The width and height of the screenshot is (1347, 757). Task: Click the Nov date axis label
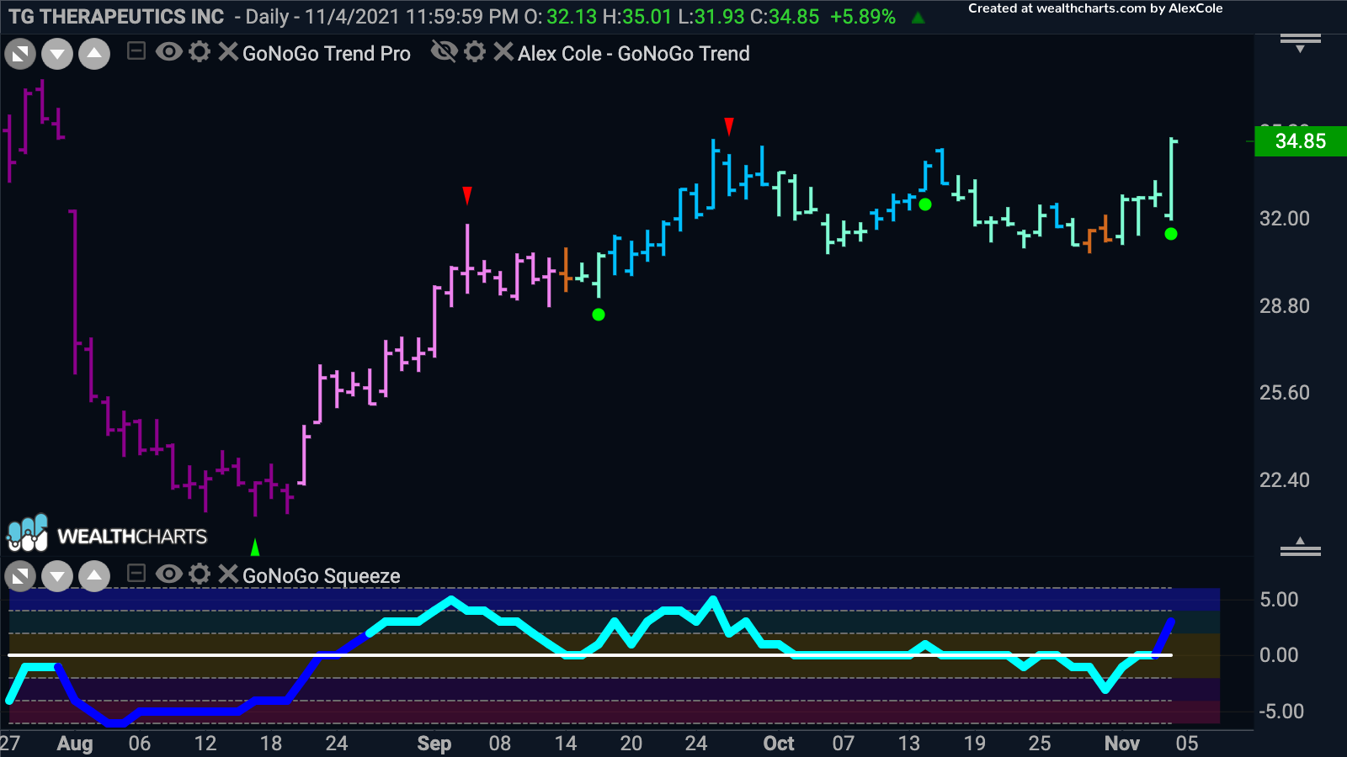tap(1122, 744)
